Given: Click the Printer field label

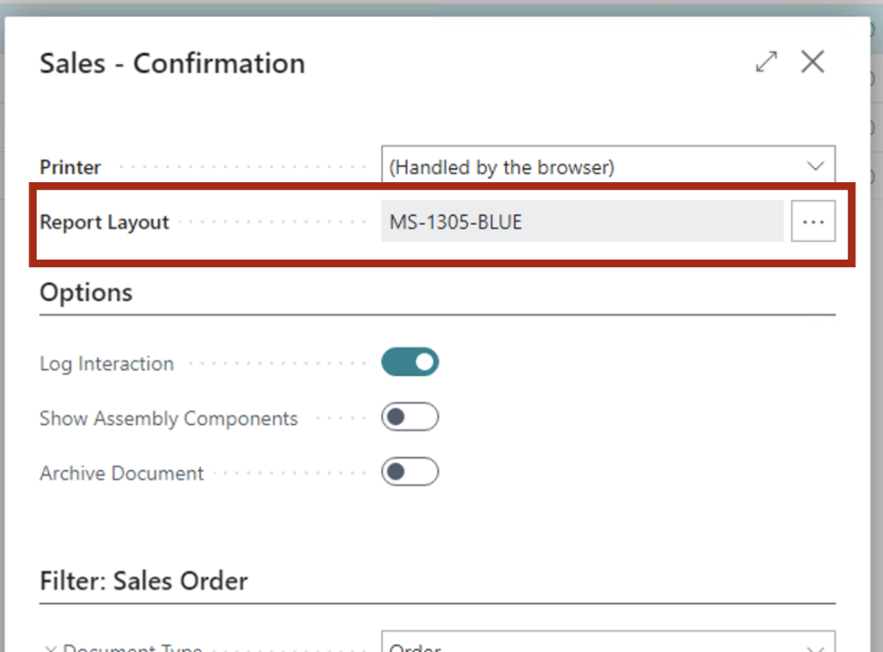Looking at the screenshot, I should point(71,167).
